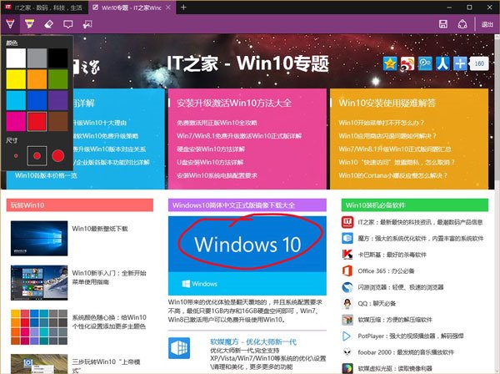This screenshot has height=374, width=500.
Task: Choose the Clip tool in toolbar
Action: (87, 24)
